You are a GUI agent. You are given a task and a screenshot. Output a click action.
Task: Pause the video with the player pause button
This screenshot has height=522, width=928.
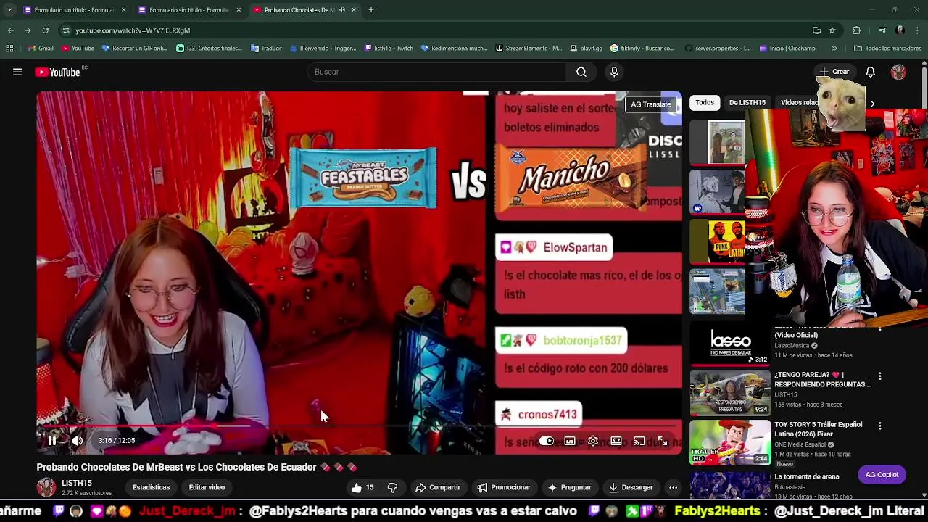(x=52, y=441)
